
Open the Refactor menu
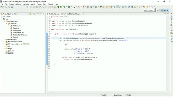tap(18, 4)
